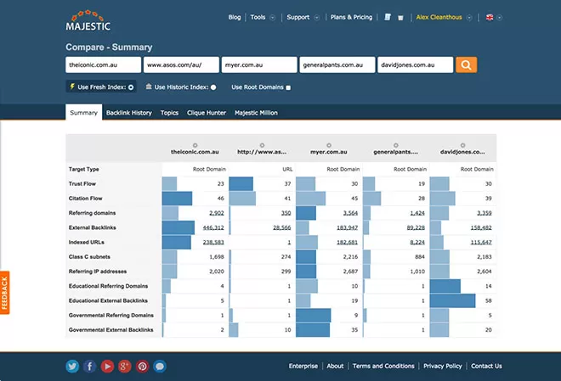Image resolution: width=561 pixels, height=381 pixels.
Task: Expand the Tools dropdown arrow
Action: coord(273,18)
